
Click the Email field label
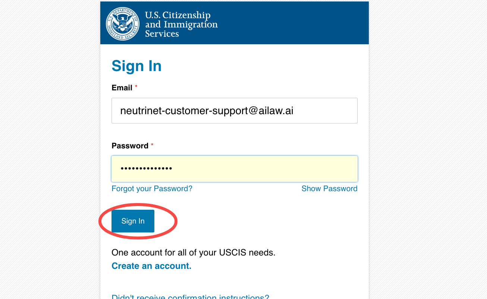(122, 88)
